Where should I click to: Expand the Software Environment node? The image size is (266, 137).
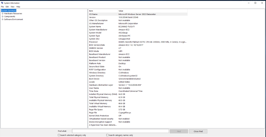click(3, 19)
